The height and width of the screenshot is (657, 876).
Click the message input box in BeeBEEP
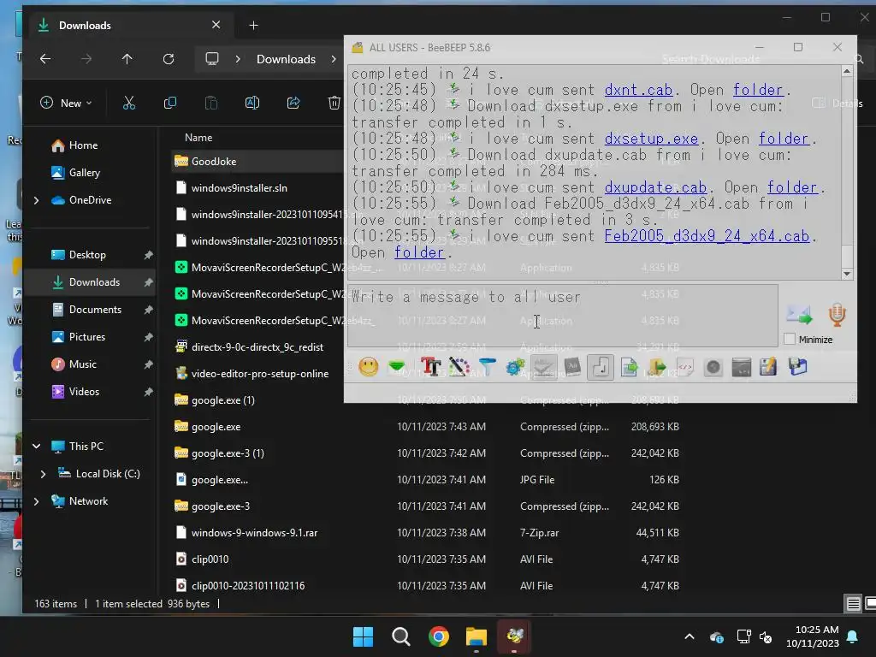coord(563,316)
